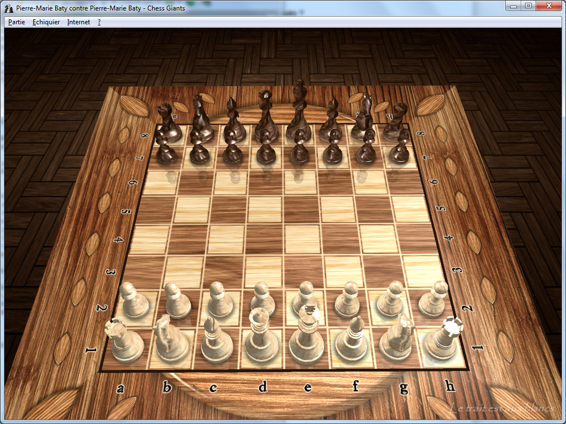The image size is (566, 424).
Task: Select the white pawn on d2
Action: click(262, 301)
